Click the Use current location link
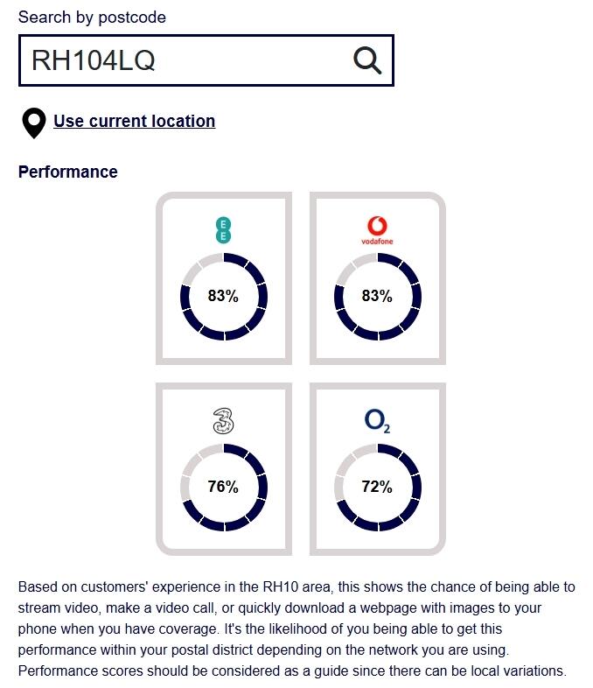This screenshot has height=688, width=593. click(x=134, y=121)
